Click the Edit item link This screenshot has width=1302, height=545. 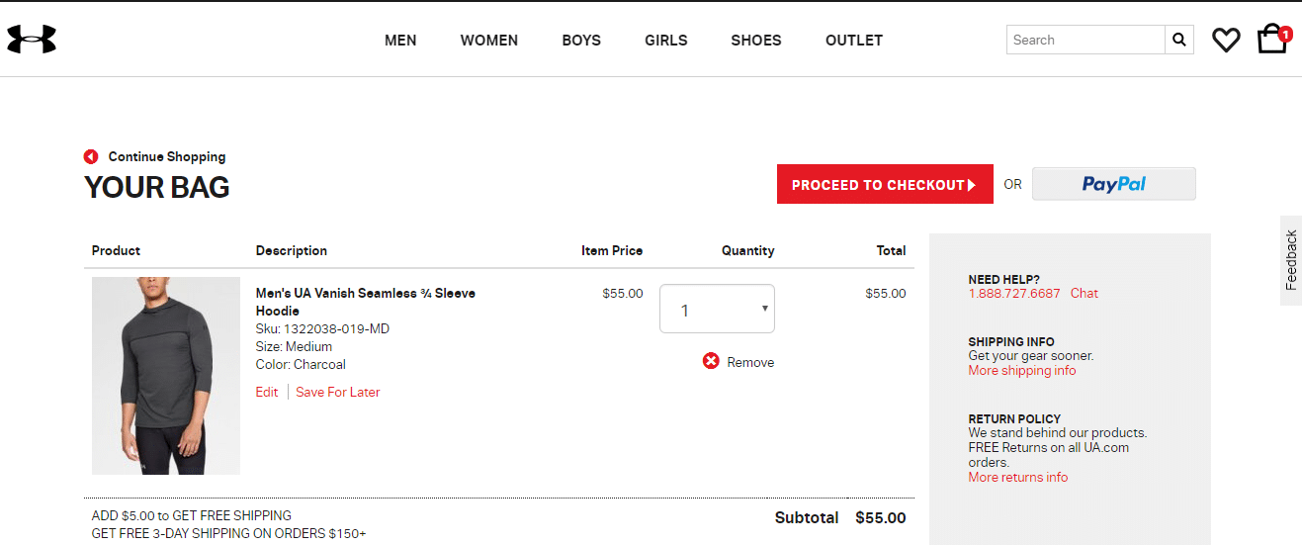[267, 392]
